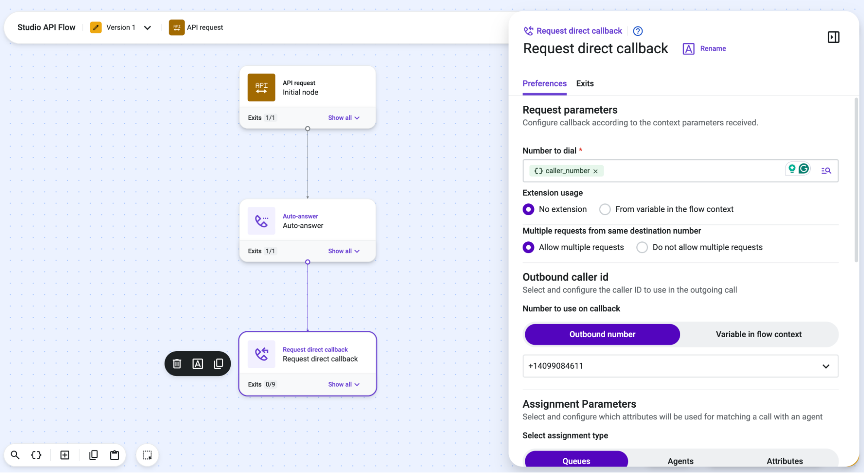
Task: Click the duplicate node icon in dark toolbar
Action: [218, 364]
